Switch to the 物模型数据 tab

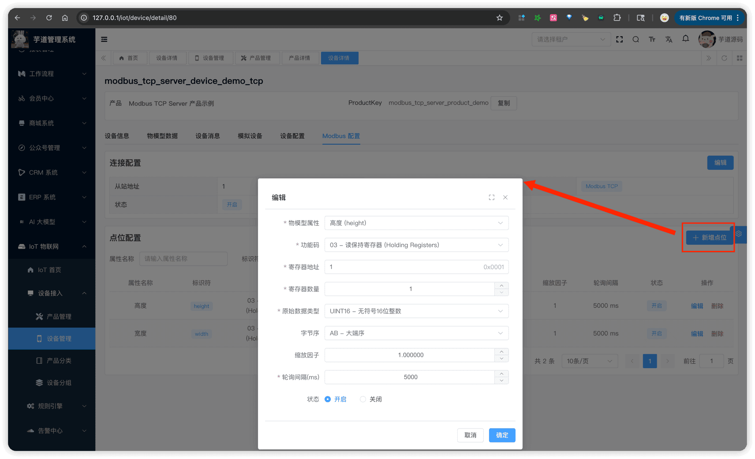pyautogui.click(x=162, y=136)
